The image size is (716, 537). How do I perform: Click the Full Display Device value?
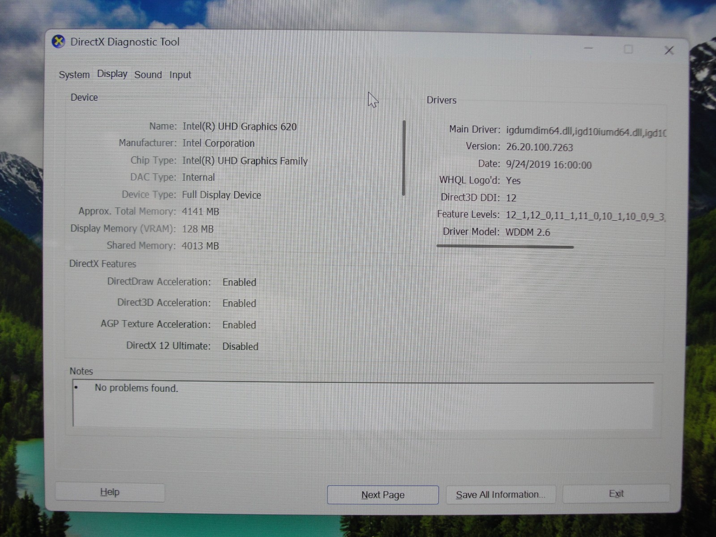pos(222,195)
